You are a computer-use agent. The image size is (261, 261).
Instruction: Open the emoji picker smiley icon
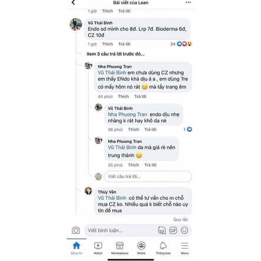click(x=185, y=230)
